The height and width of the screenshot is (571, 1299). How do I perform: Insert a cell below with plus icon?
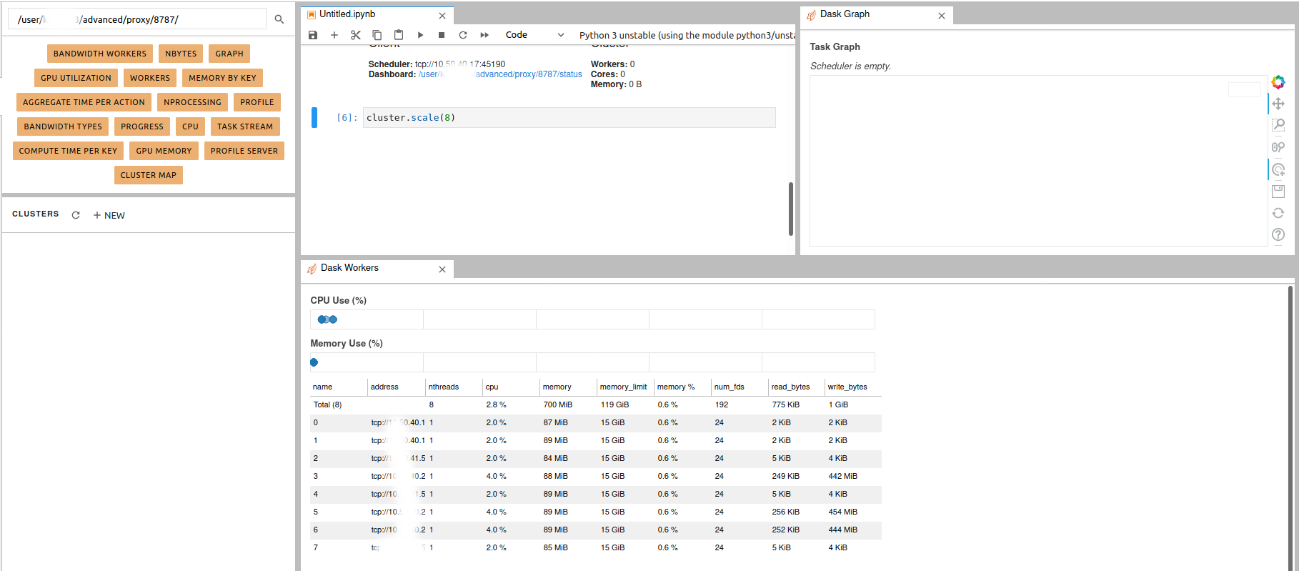point(334,35)
